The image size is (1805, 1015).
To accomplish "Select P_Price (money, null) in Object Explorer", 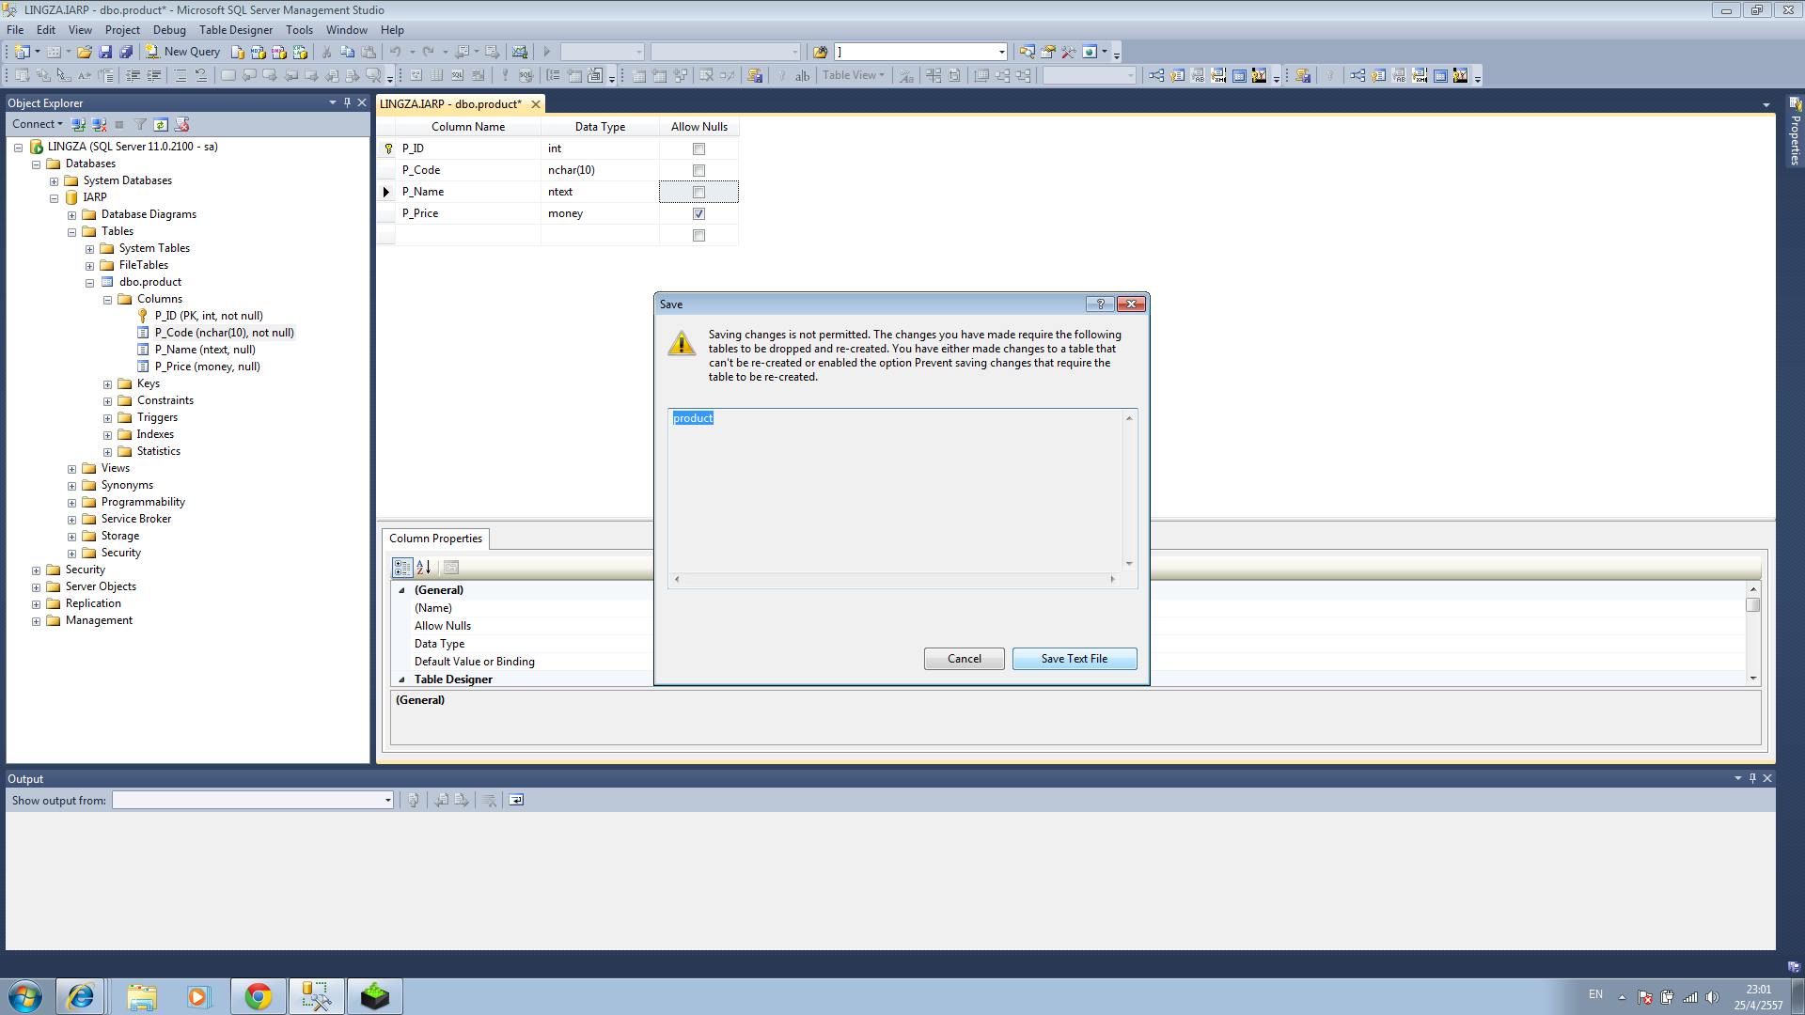I will (207, 367).
